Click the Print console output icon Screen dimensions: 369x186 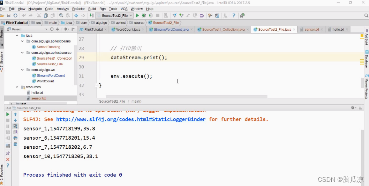(x=15, y=138)
